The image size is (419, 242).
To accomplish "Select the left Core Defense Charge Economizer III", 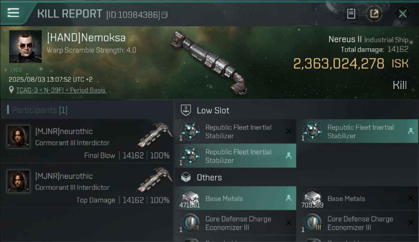I will coord(235,223).
